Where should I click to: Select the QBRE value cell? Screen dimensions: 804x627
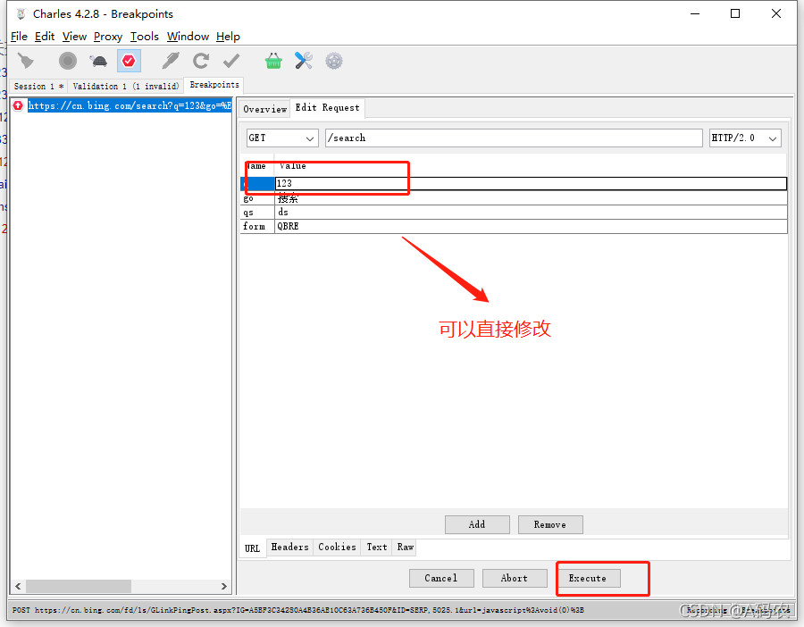[531, 226]
